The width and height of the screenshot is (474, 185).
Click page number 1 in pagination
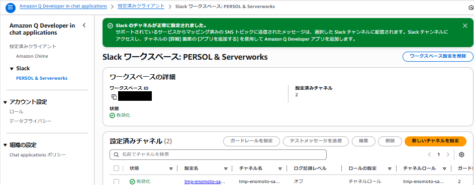pyautogui.click(x=439, y=154)
